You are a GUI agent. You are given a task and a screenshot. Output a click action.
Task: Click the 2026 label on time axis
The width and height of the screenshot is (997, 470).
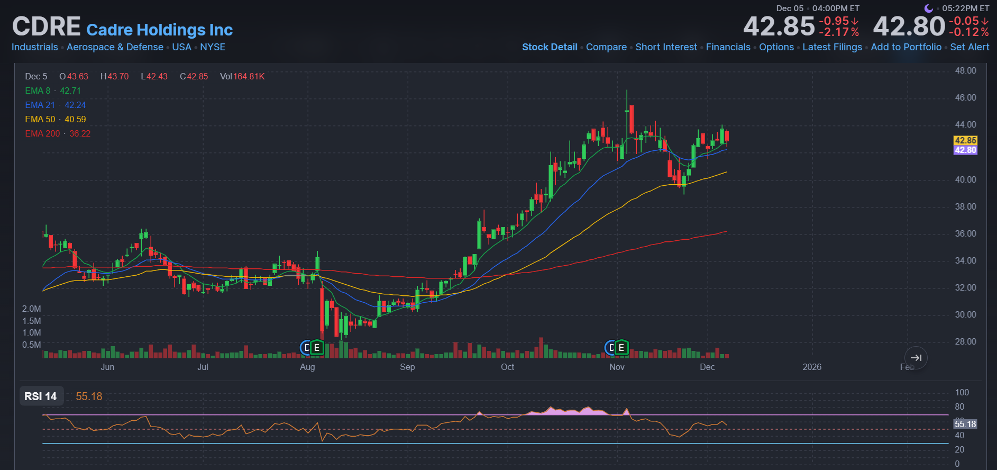click(812, 367)
